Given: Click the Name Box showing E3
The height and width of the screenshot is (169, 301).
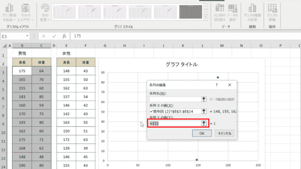Looking at the screenshot, I should pyautogui.click(x=13, y=36).
